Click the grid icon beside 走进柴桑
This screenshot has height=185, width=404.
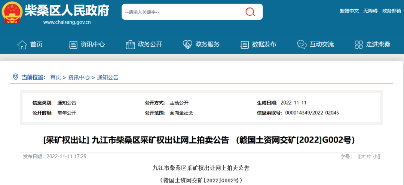[359, 44]
